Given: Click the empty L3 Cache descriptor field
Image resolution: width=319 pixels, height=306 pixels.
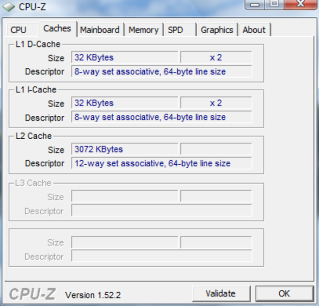Looking at the screenshot, I should tap(162, 210).
